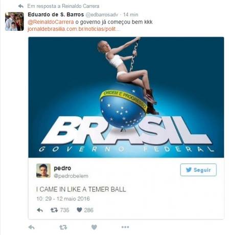Open Eduardo's profile avatar photo
Image resolution: width=229 pixels, height=235 pixels.
point(14,22)
